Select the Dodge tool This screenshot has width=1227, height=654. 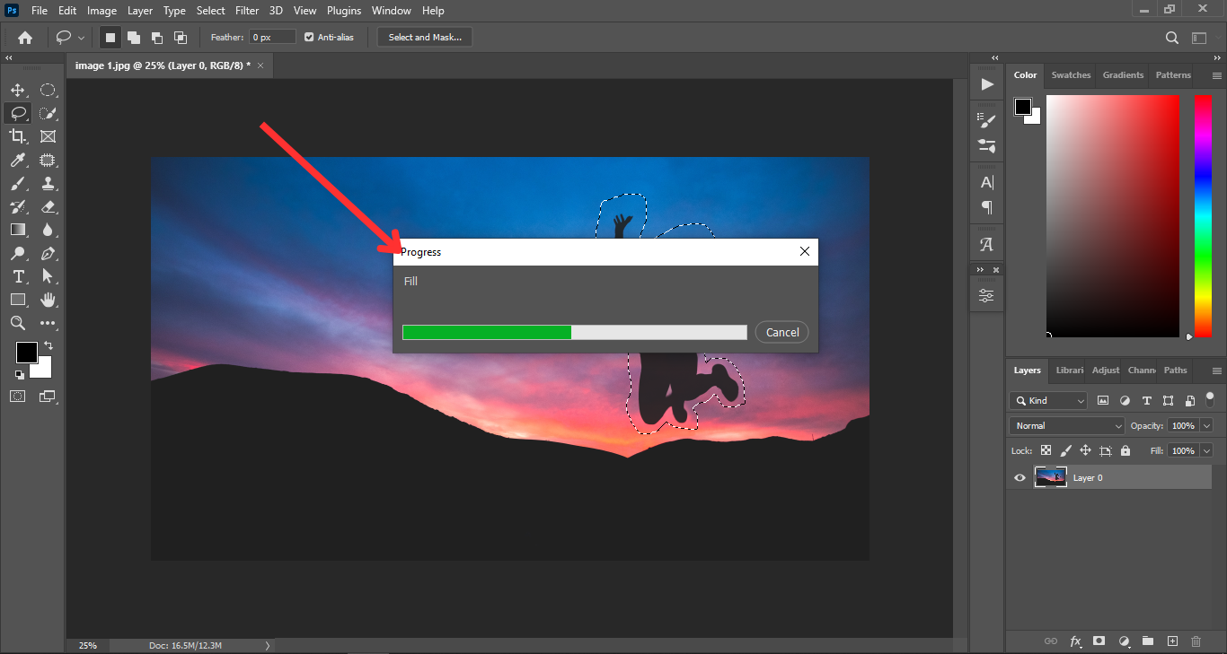point(17,253)
